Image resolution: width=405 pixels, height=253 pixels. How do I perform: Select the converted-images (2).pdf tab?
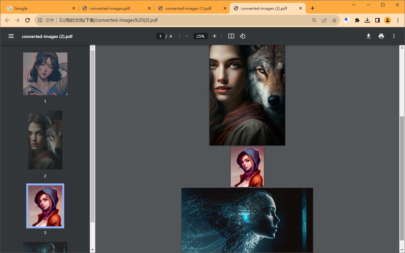tap(268, 9)
